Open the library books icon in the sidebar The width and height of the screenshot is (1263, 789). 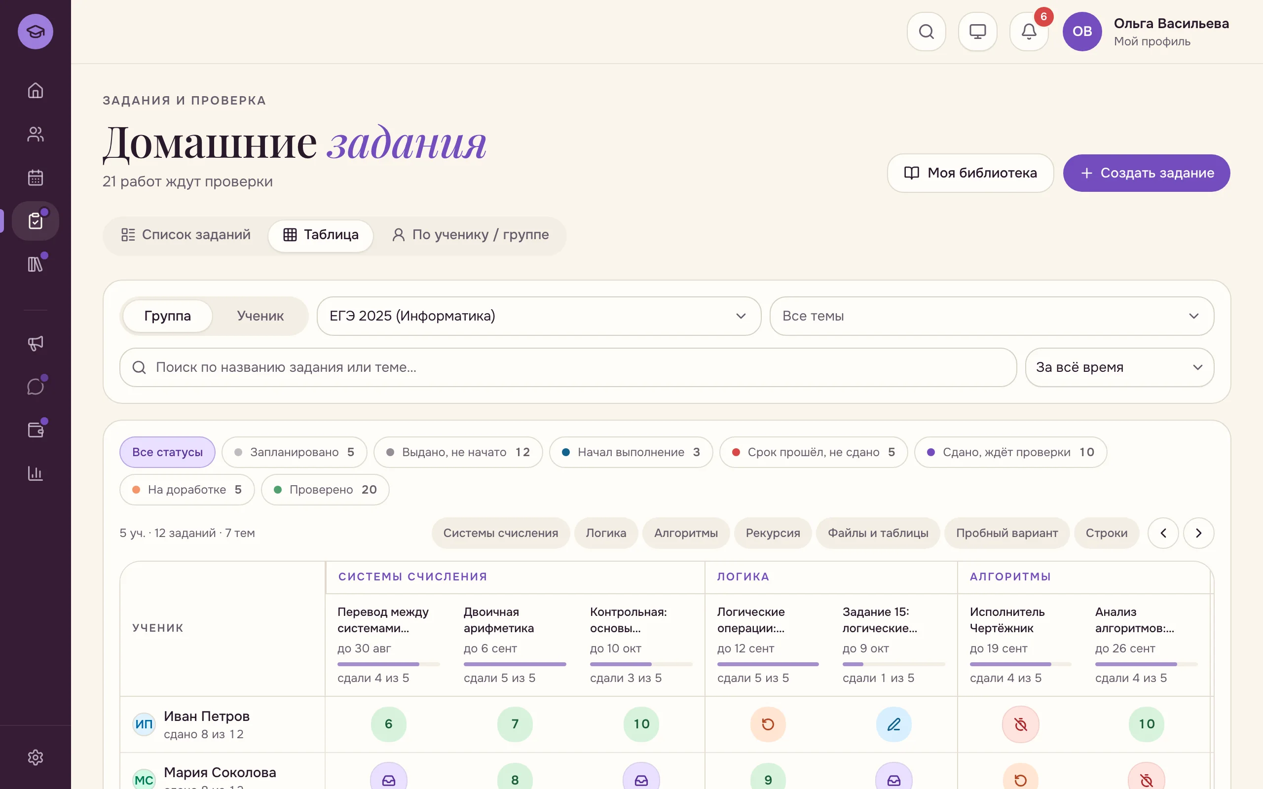[x=36, y=264]
